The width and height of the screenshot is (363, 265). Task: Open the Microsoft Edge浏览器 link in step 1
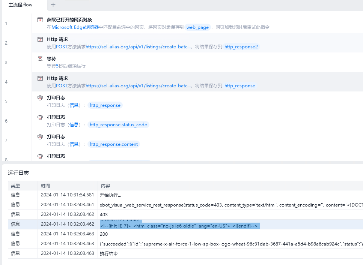(x=75, y=27)
